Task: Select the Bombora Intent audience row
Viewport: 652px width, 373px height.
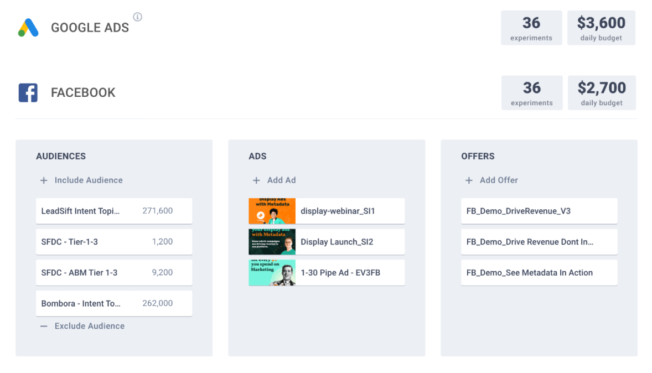Action: 113,304
